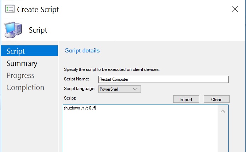Close the Create Script dialog
The height and width of the screenshot is (152, 246).
[235, 9]
